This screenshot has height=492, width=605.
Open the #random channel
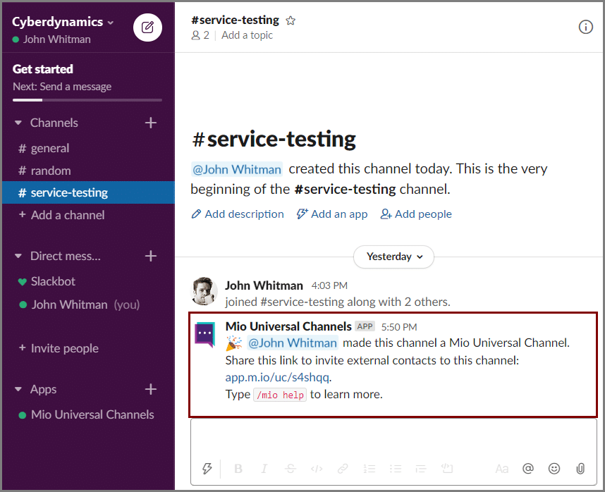click(x=88, y=171)
